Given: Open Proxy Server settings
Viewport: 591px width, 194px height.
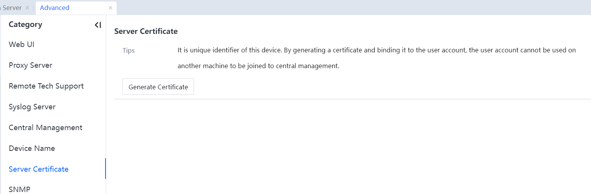Looking at the screenshot, I should 30,65.
